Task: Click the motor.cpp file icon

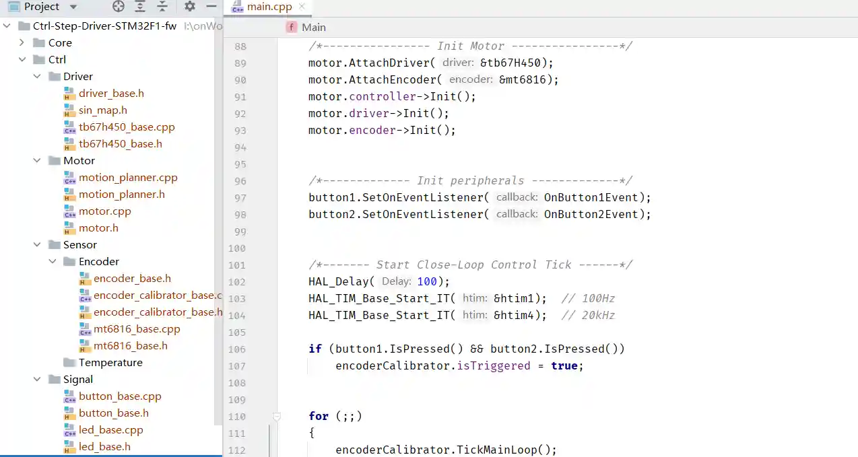Action: [x=69, y=211]
